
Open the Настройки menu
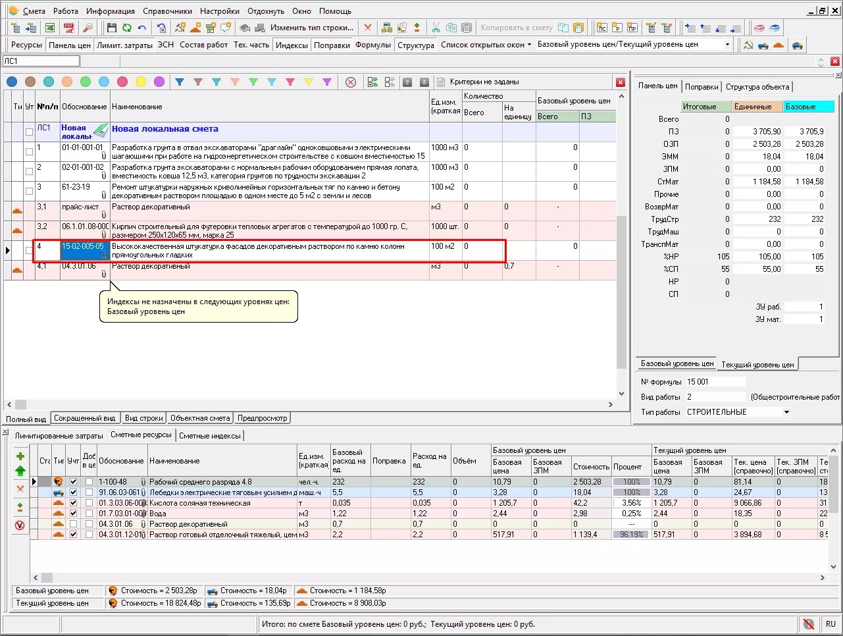tap(220, 11)
